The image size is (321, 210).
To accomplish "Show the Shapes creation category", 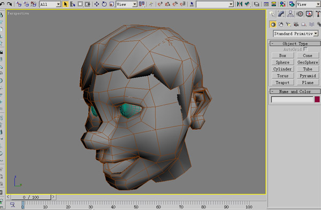I will point(281,25).
